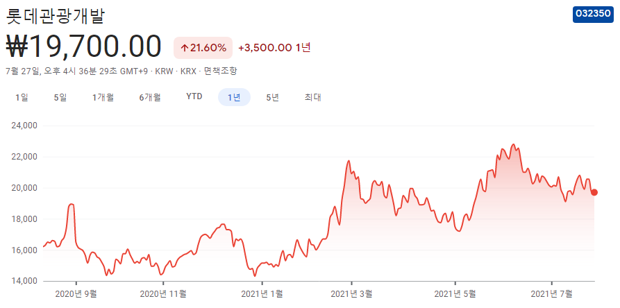This screenshot has height=308, width=620.
Task: Click the 21.60% change badge
Action: click(203, 48)
